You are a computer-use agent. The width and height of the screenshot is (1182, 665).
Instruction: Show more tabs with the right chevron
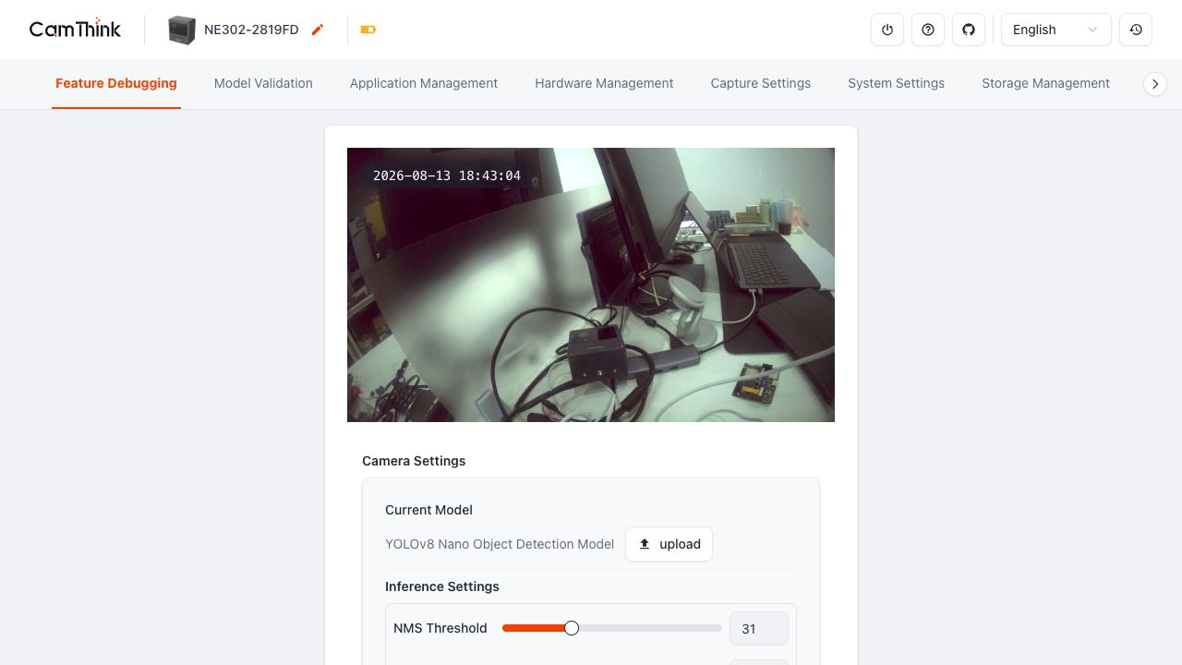[x=1155, y=84]
